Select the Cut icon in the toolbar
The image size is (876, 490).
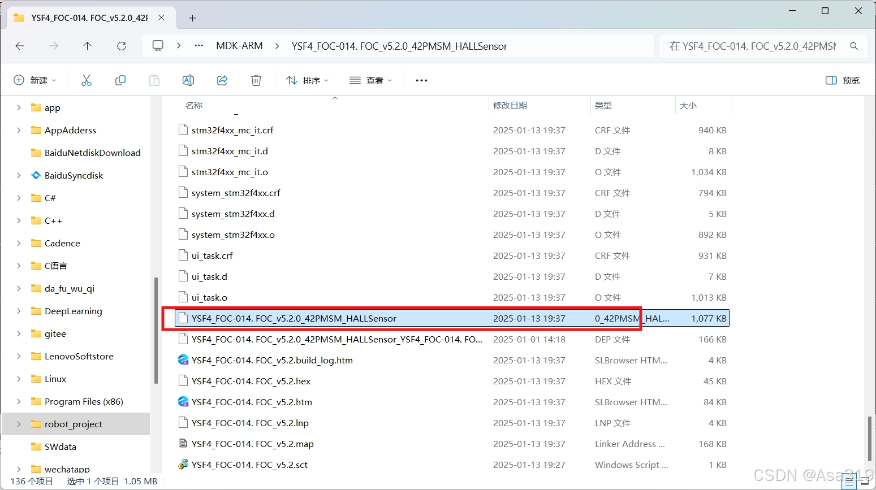(86, 80)
